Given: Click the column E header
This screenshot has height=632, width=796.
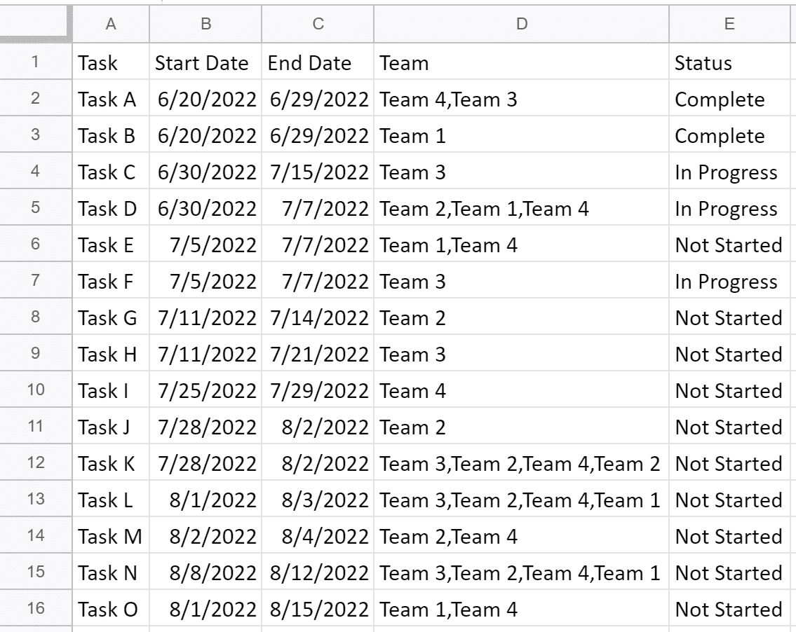Looking at the screenshot, I should click(729, 25).
